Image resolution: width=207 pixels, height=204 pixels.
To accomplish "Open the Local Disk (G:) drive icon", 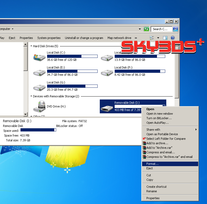I will [x=39, y=87].
